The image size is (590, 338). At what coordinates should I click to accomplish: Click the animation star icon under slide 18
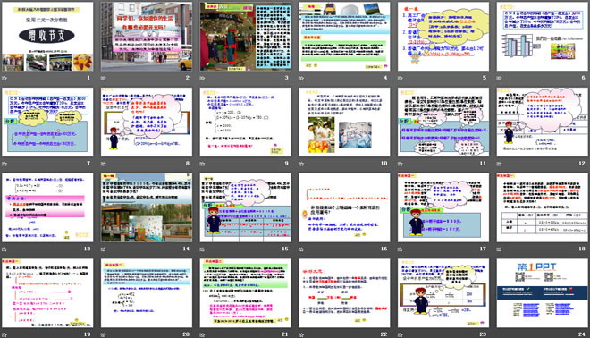click(500, 249)
